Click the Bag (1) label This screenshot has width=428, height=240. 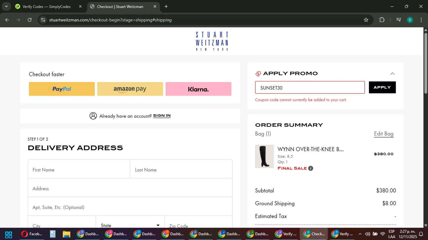[x=263, y=134]
